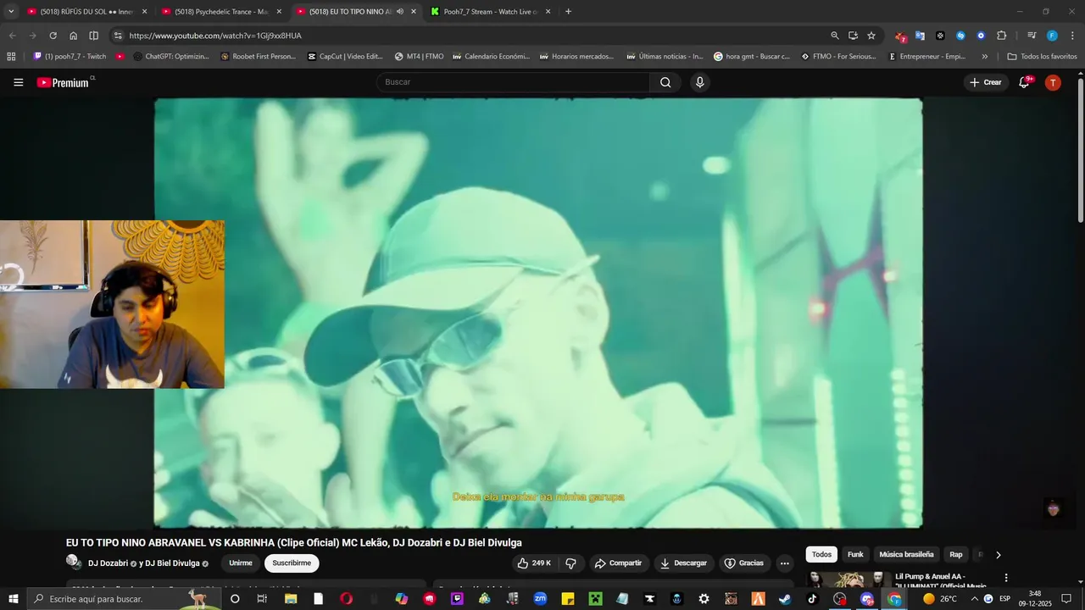Open CapCut Video Editor bookmark
This screenshot has height=610, width=1085.
coord(345,57)
